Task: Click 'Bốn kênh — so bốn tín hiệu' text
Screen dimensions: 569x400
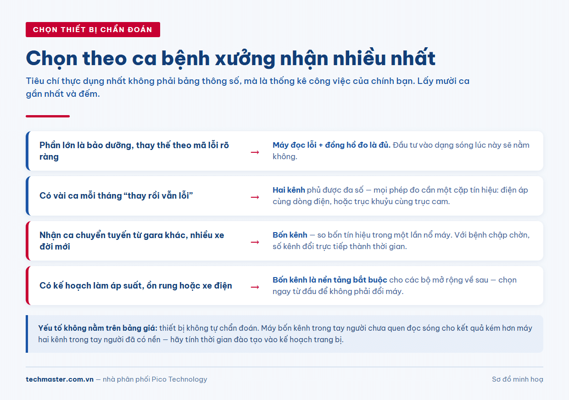Action: [x=402, y=241]
